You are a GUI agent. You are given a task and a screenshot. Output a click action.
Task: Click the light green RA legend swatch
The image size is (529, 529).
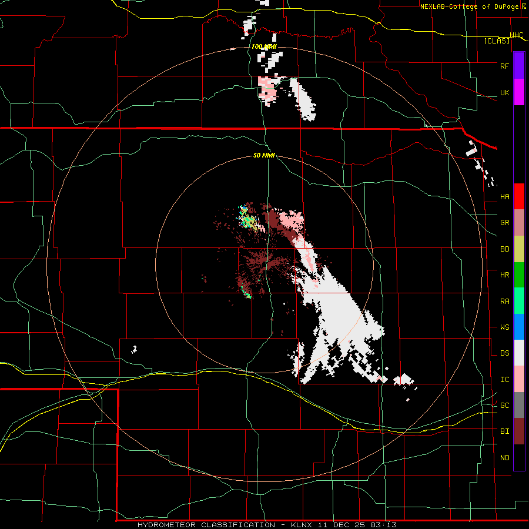[x=519, y=301]
